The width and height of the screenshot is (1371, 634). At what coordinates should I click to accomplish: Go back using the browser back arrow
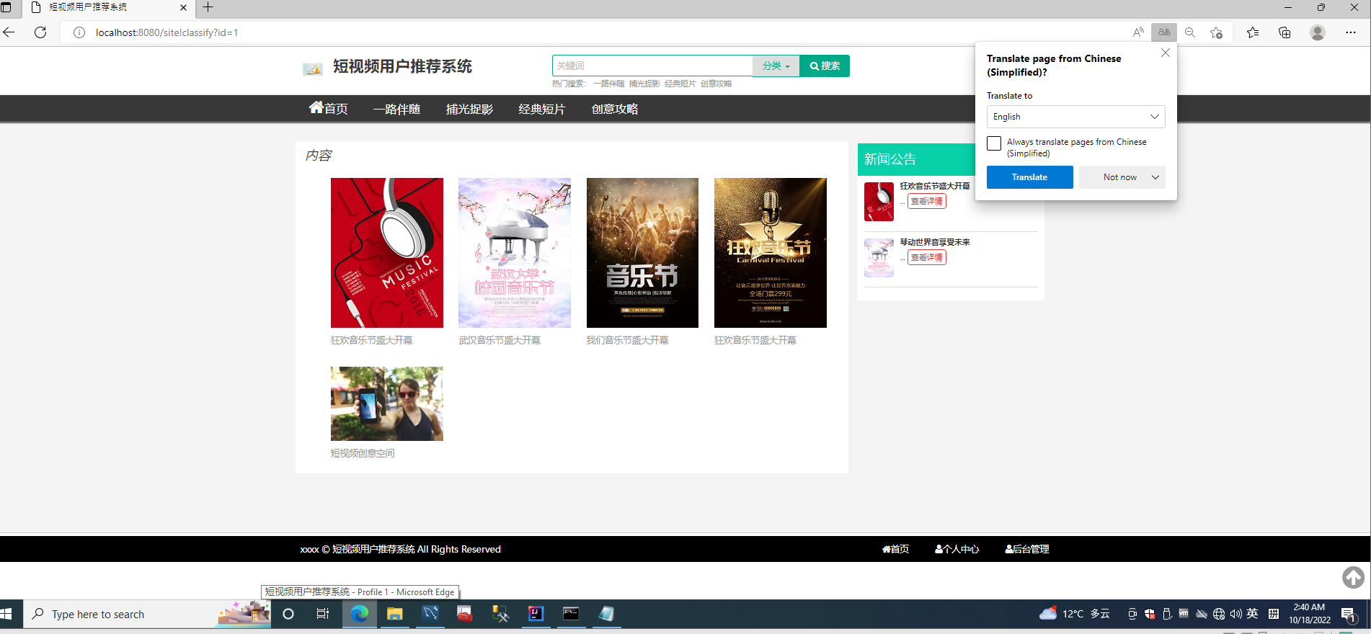[x=9, y=32]
